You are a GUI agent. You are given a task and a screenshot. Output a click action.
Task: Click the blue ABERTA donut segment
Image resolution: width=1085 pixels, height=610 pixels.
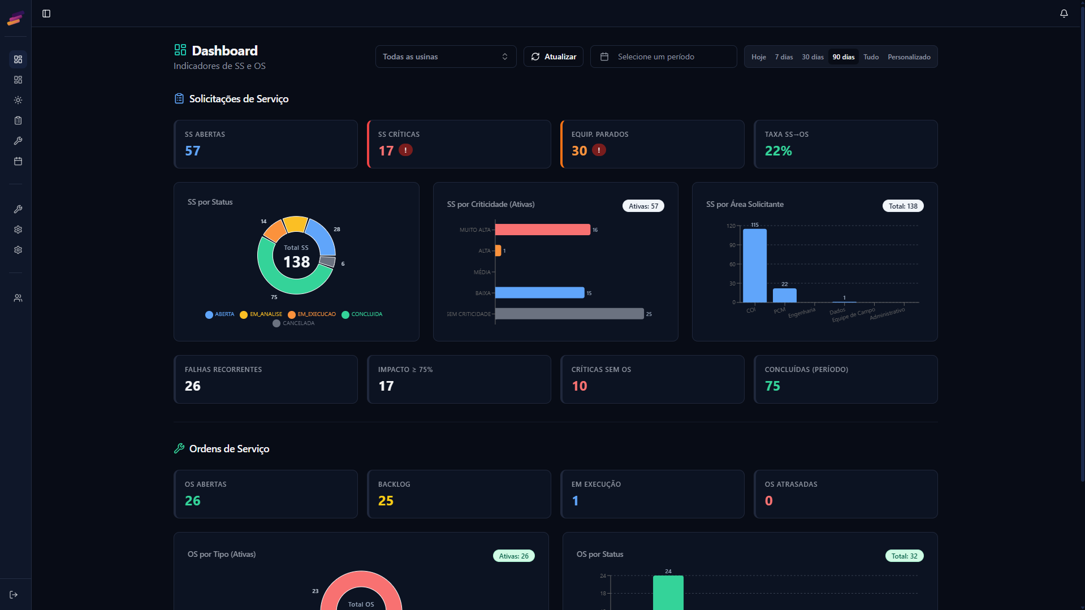(323, 236)
